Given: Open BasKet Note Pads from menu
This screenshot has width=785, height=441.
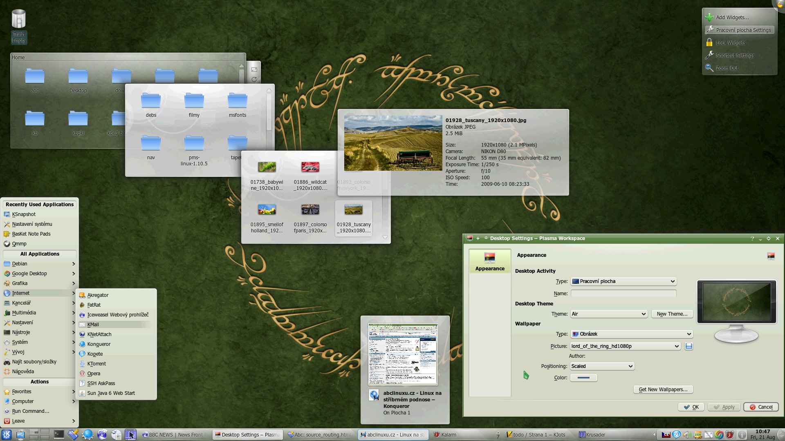Looking at the screenshot, I should click(x=40, y=234).
